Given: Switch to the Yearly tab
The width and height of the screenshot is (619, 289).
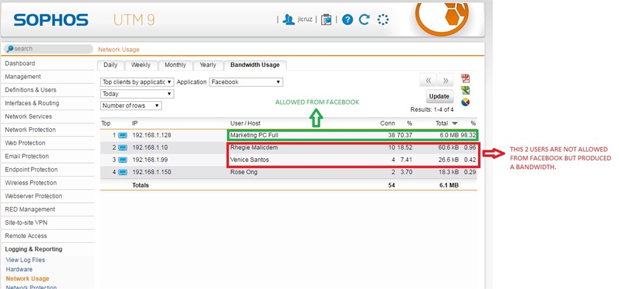Looking at the screenshot, I should click(x=208, y=65).
